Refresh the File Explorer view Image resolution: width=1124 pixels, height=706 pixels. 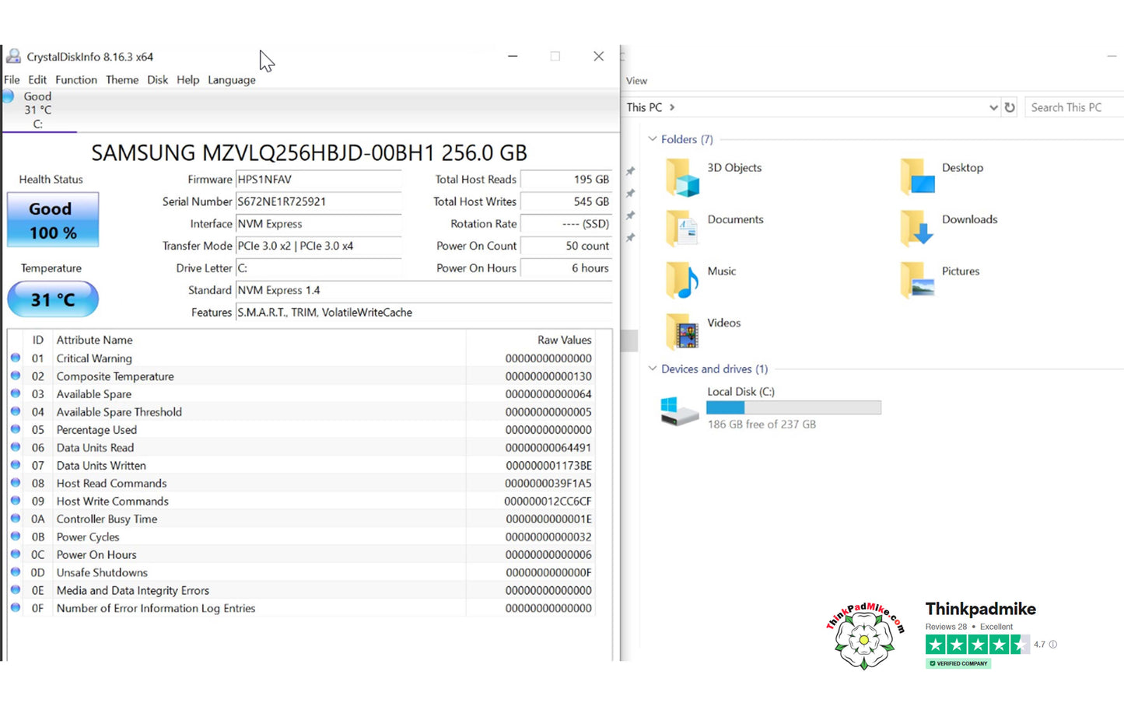[1010, 107]
